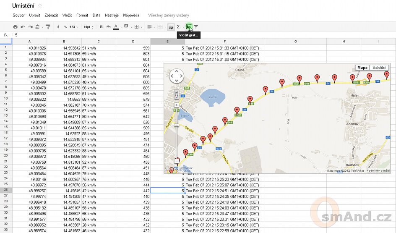Image resolution: width=396 pixels, height=233 pixels.
Task: Click the background color icon
Action: pyautogui.click(x=126, y=26)
